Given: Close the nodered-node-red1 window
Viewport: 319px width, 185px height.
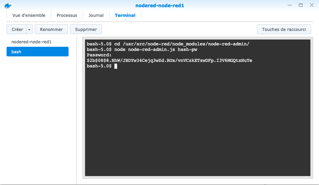Looking at the screenshot, I should pos(312,5).
